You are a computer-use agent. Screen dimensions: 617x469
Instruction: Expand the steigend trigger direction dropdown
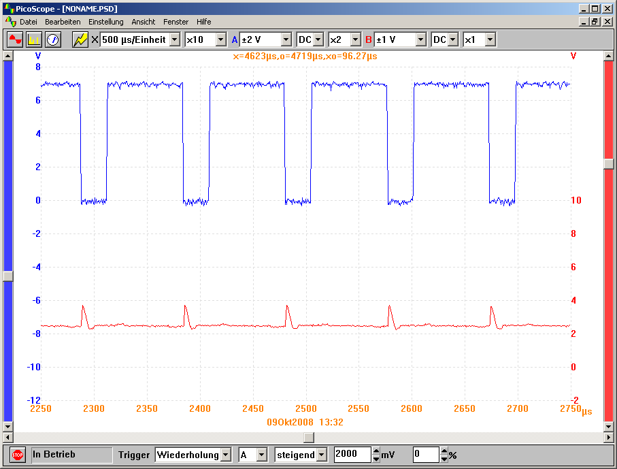(x=322, y=455)
